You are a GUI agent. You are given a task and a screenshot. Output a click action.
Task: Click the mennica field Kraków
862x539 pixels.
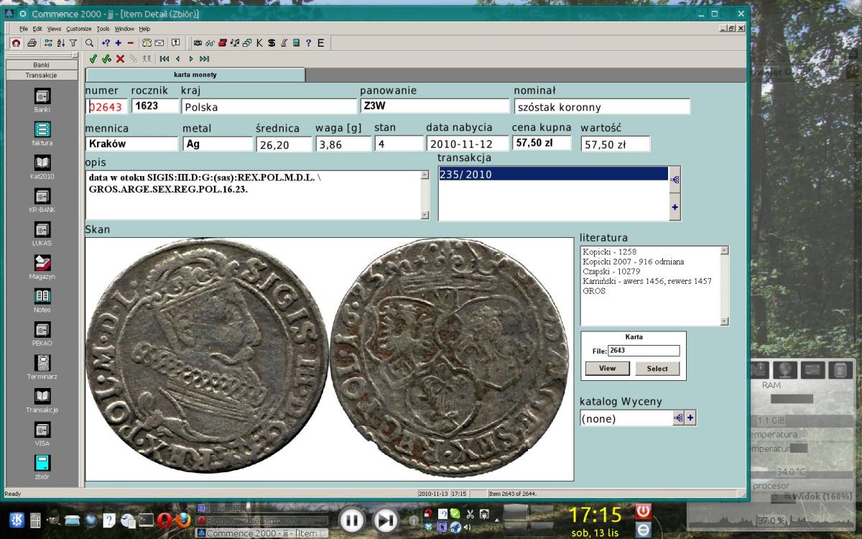(131, 144)
